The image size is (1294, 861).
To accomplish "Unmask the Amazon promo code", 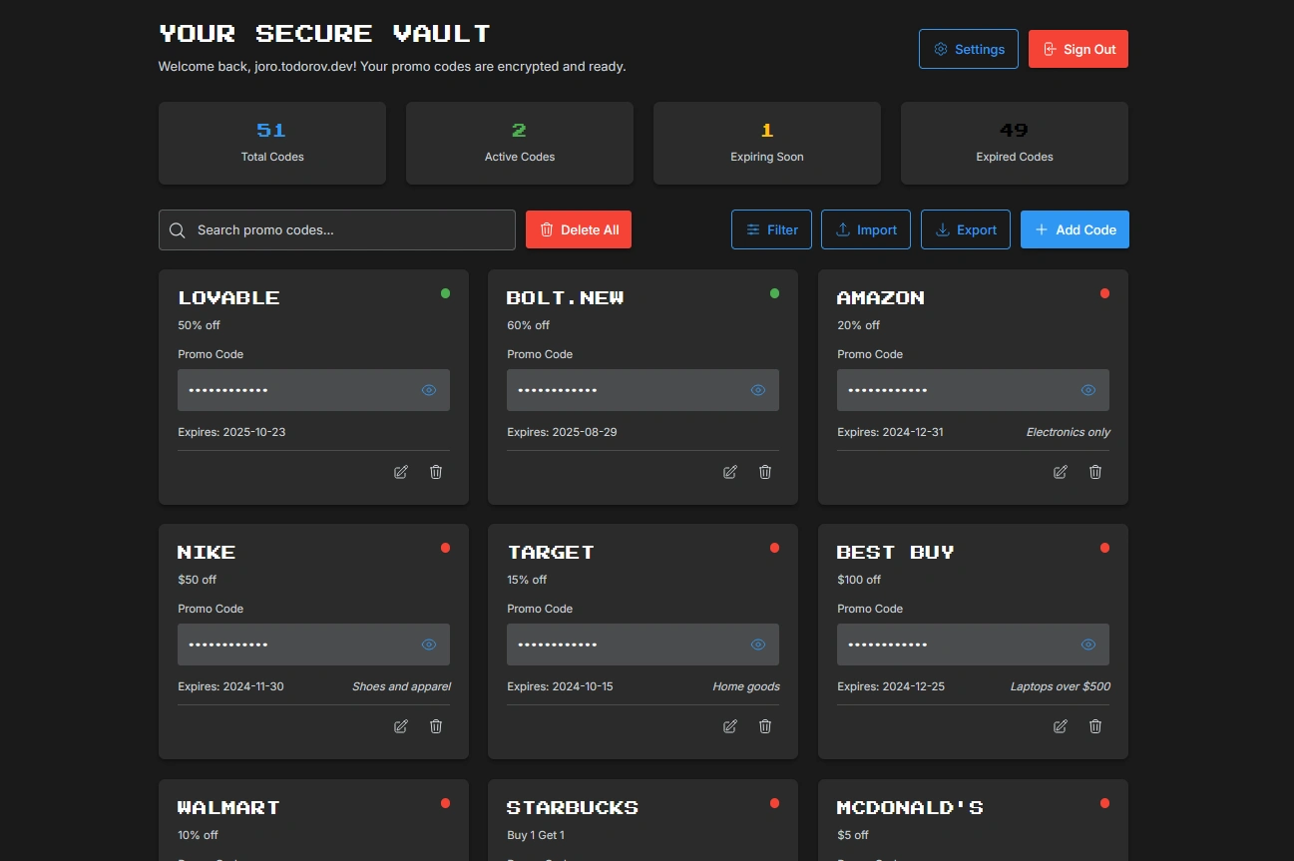I will click(x=1088, y=390).
